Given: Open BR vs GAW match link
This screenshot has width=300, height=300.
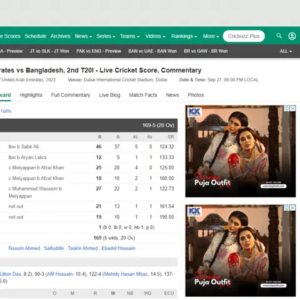Looking at the screenshot, I should (206, 51).
